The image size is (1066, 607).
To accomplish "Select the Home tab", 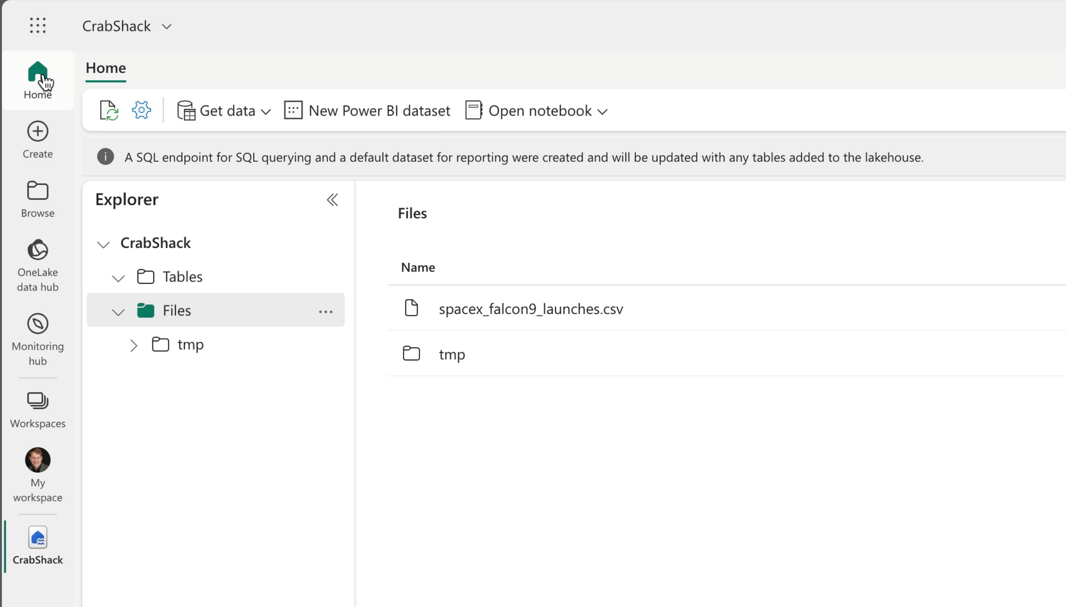I will pyautogui.click(x=106, y=68).
